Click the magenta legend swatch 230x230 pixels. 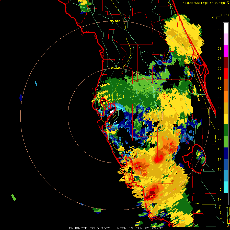coord(226,51)
